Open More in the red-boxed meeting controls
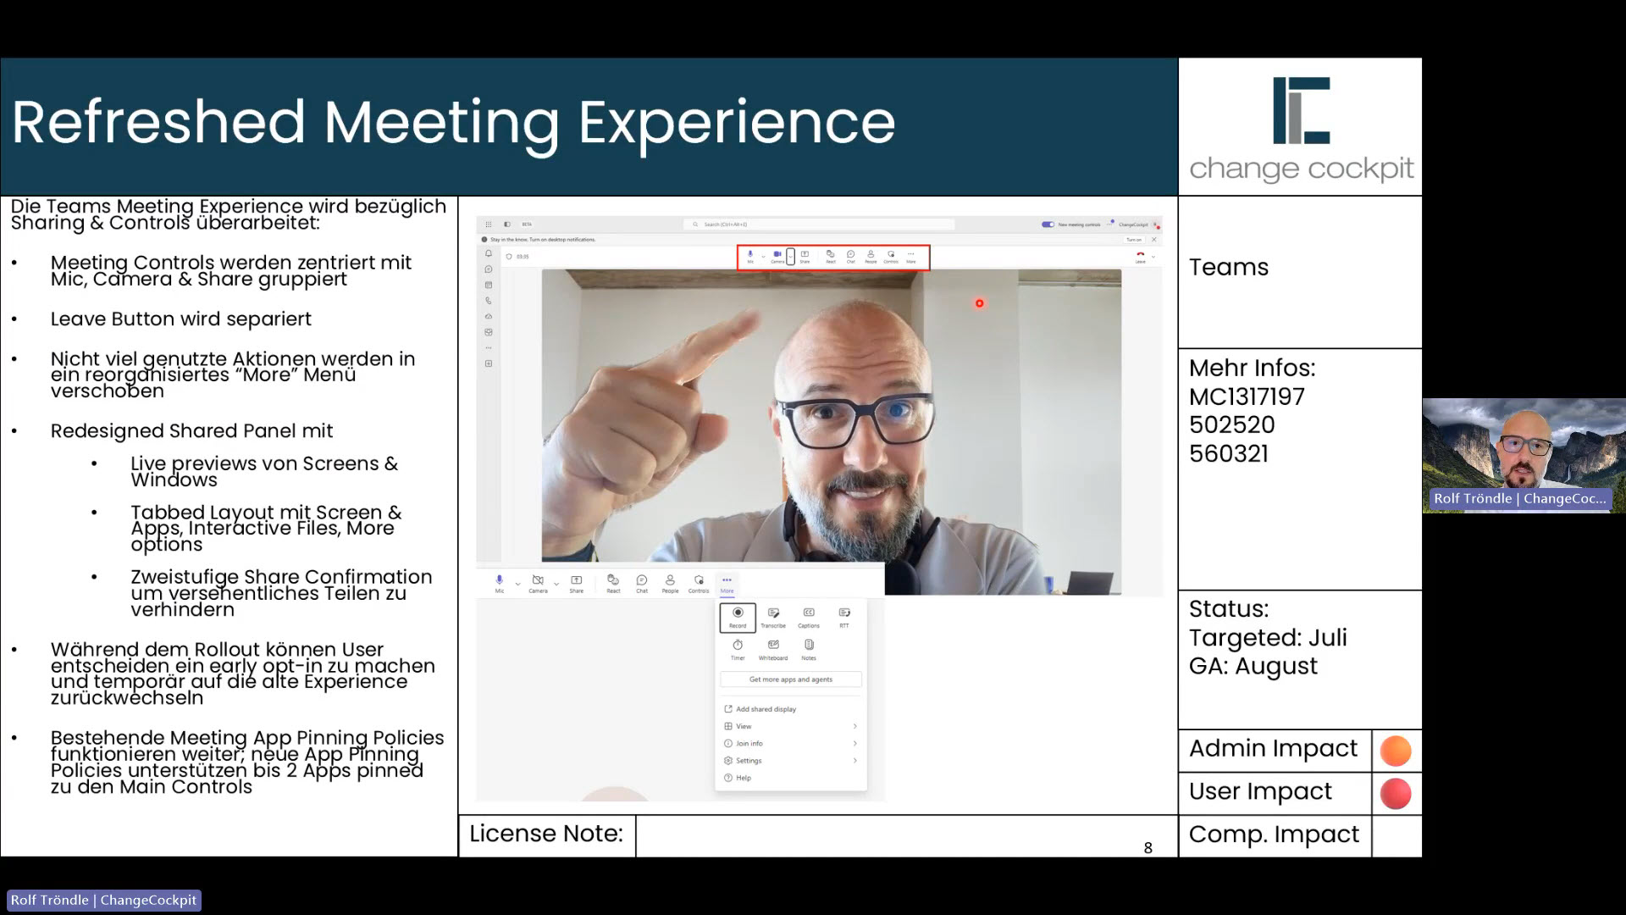 coord(911,257)
